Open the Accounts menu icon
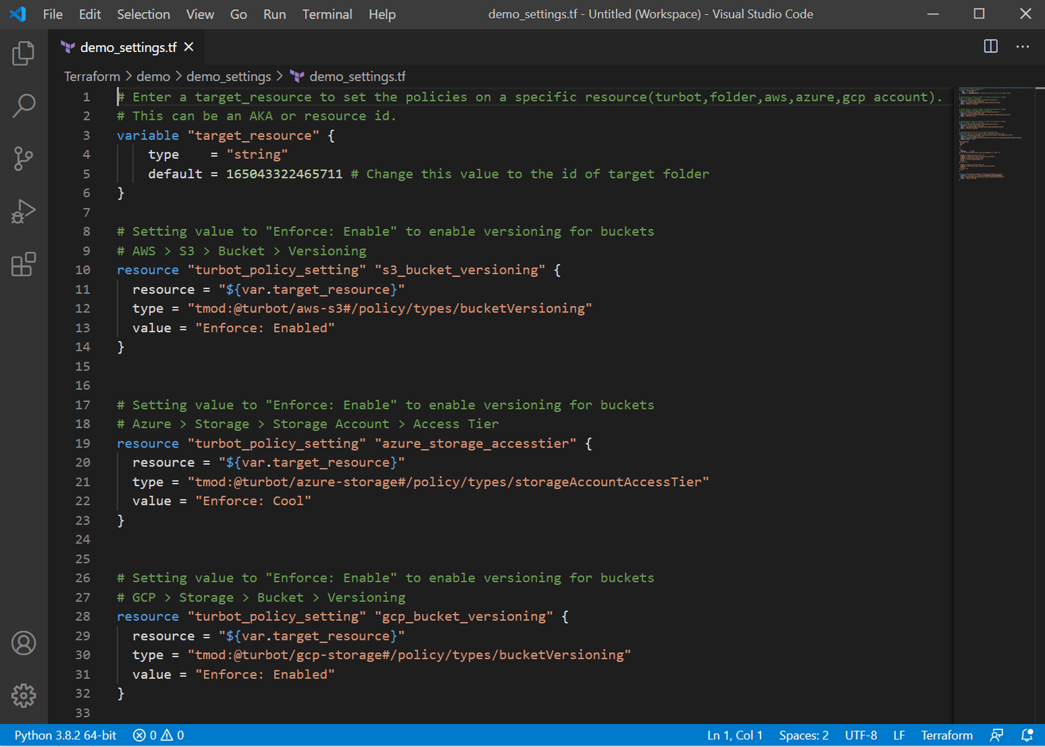The width and height of the screenshot is (1045, 747). (24, 643)
